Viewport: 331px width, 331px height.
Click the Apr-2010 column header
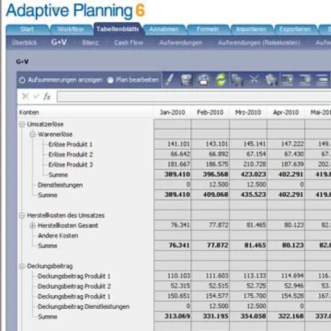tap(286, 113)
